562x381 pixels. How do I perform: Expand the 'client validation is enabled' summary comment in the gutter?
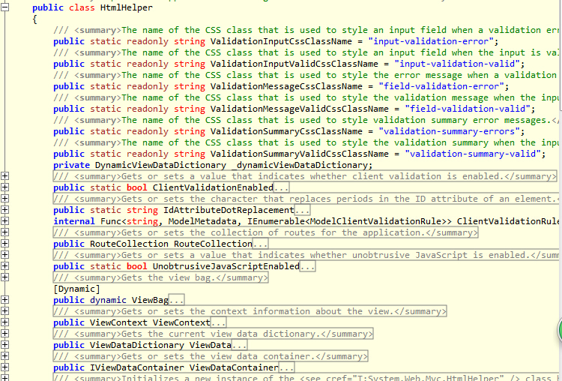[x=4, y=176]
